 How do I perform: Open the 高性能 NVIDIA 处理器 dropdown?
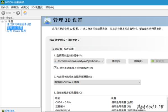[97, 82]
